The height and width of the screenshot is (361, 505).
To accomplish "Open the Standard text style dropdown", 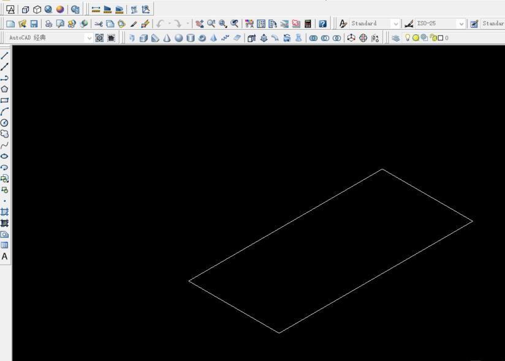I will [x=395, y=24].
